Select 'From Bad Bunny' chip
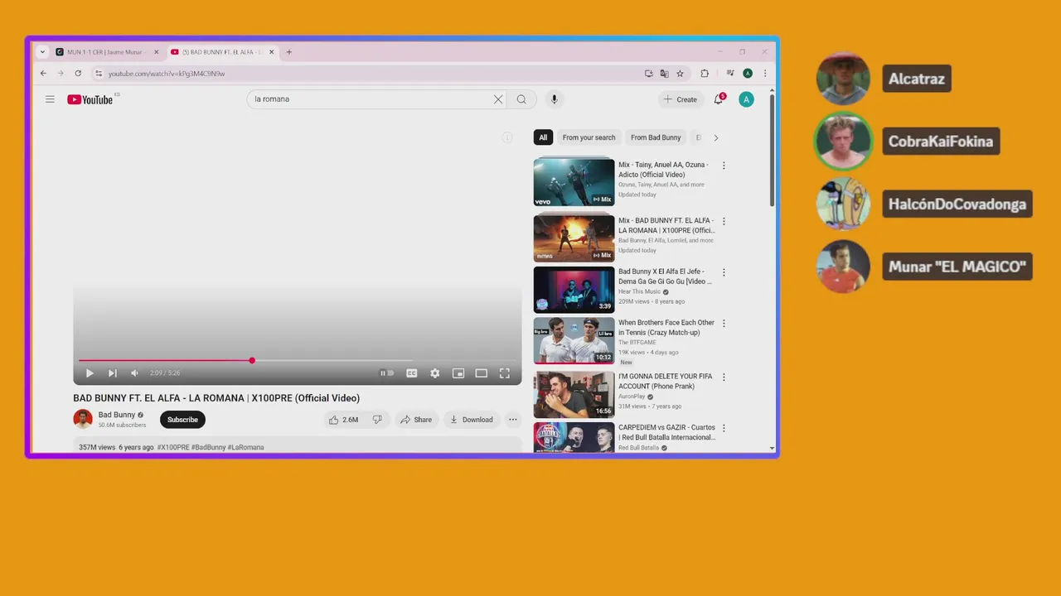This screenshot has height=596, width=1061. (656, 137)
